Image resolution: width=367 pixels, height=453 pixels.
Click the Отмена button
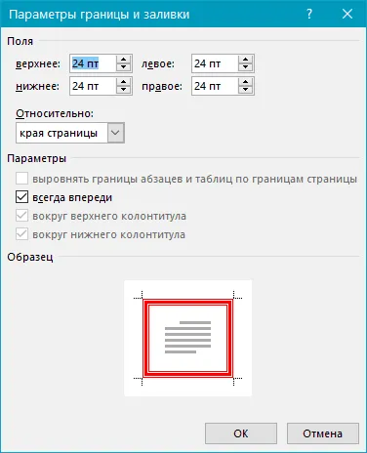[x=323, y=433]
